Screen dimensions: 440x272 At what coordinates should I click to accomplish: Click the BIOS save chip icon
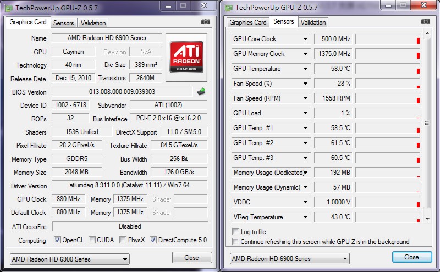[201, 92]
